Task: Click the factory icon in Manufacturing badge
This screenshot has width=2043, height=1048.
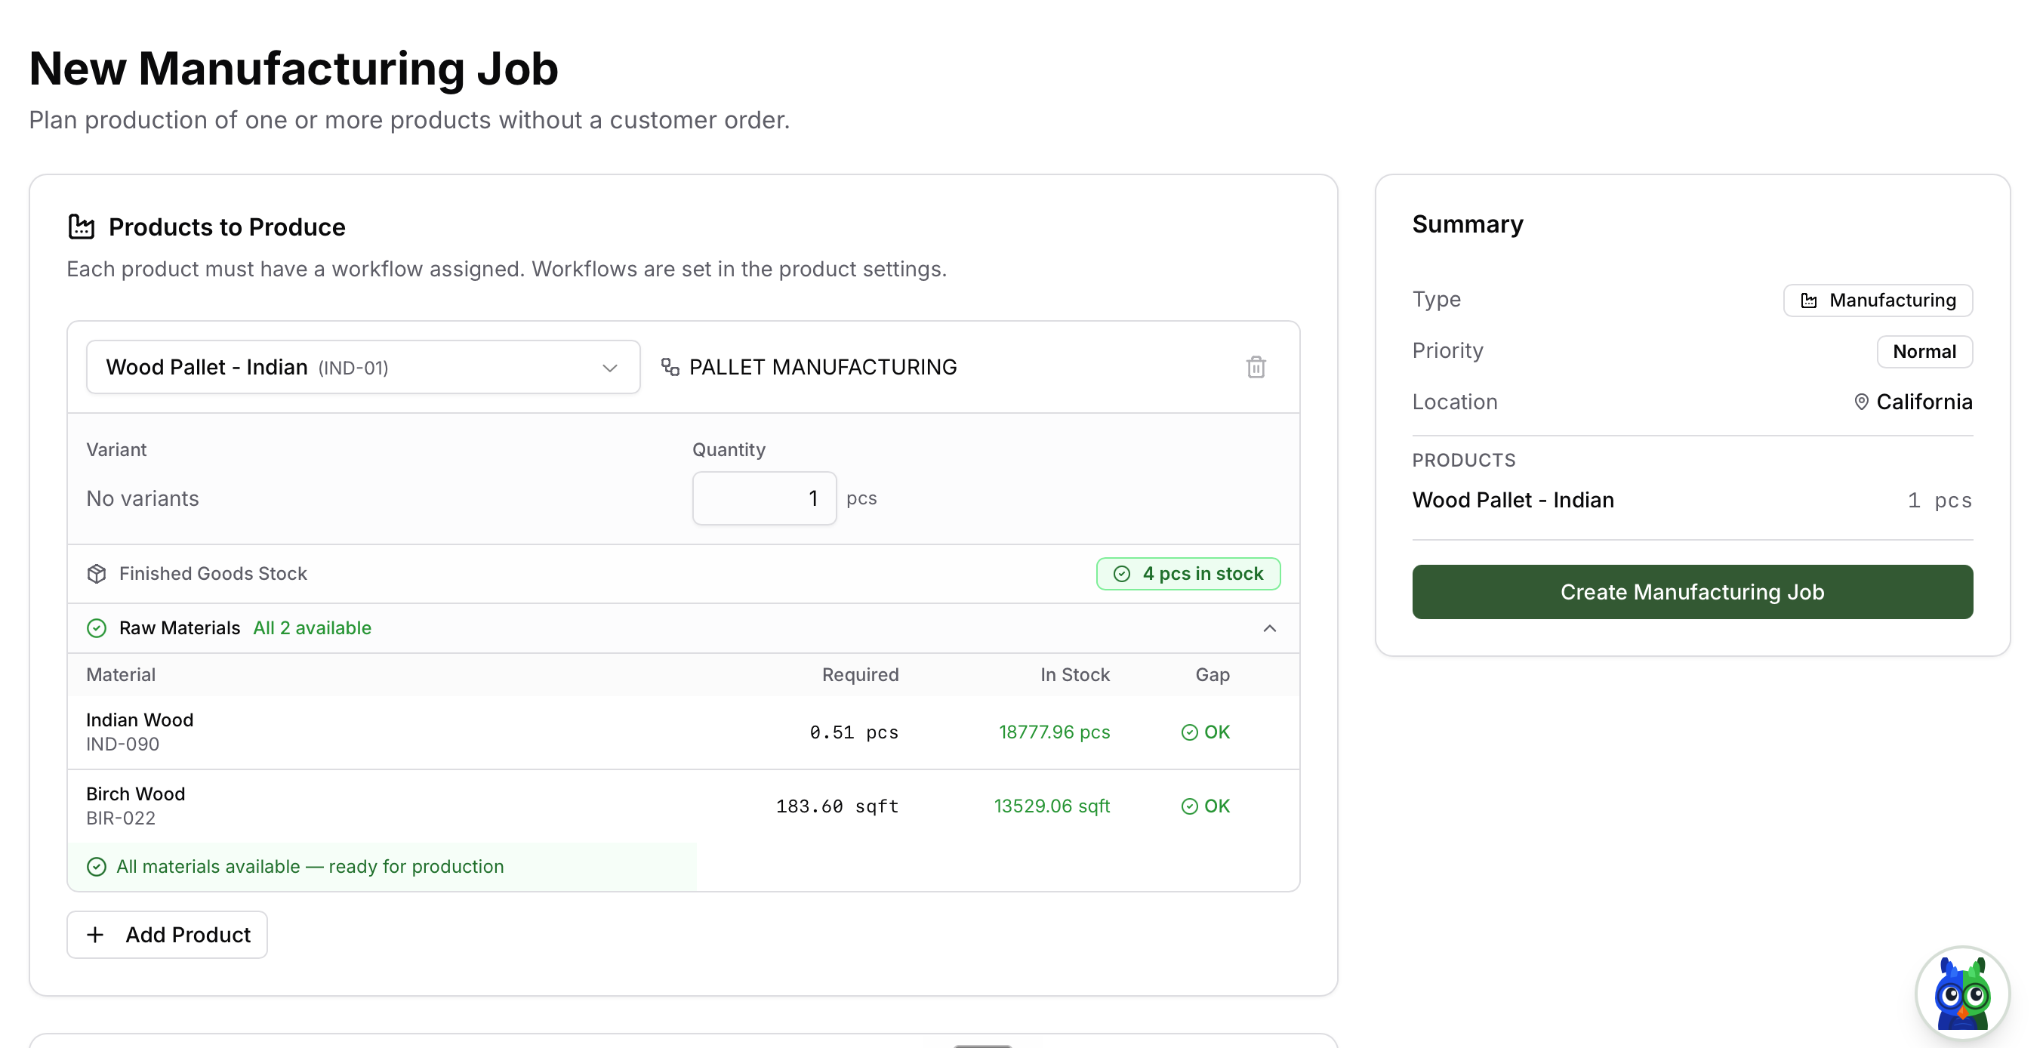Action: click(x=1808, y=301)
